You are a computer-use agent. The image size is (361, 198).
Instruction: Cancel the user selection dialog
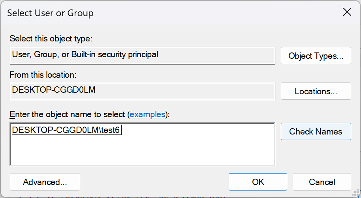click(x=322, y=182)
